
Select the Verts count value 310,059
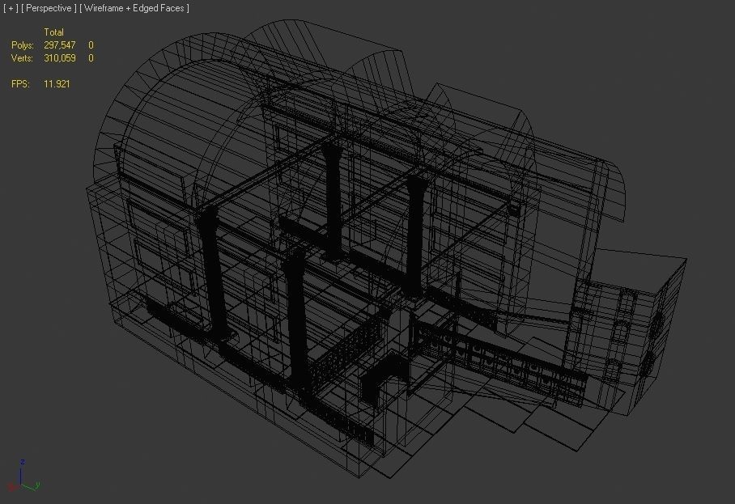point(60,58)
